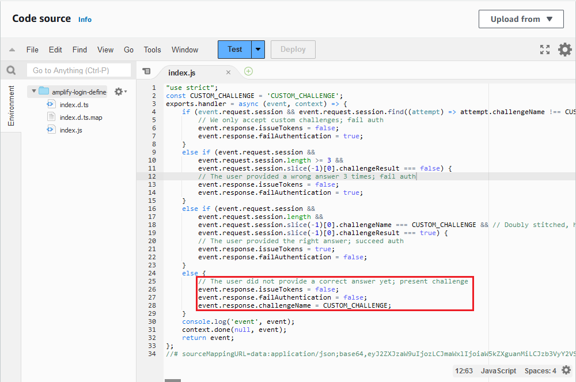Image resolution: width=576 pixels, height=382 pixels.
Task: Click the horizontal scrollbar thumb below editor
Action: click(x=173, y=380)
